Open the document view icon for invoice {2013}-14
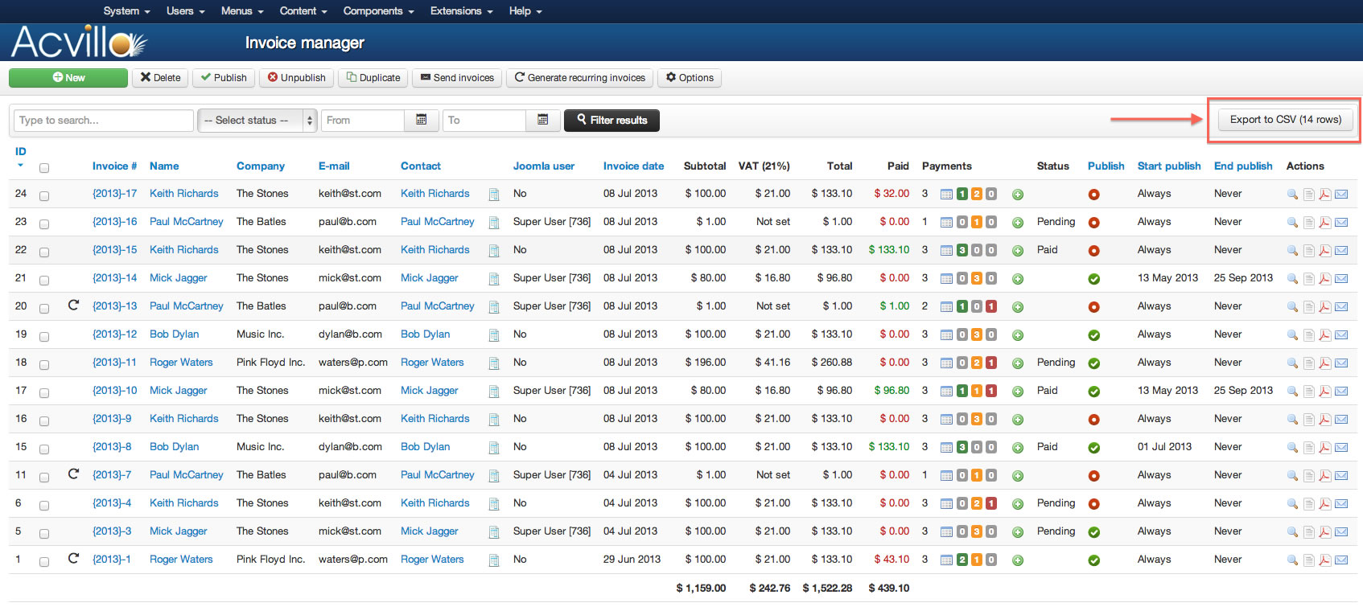 [x=1309, y=279]
